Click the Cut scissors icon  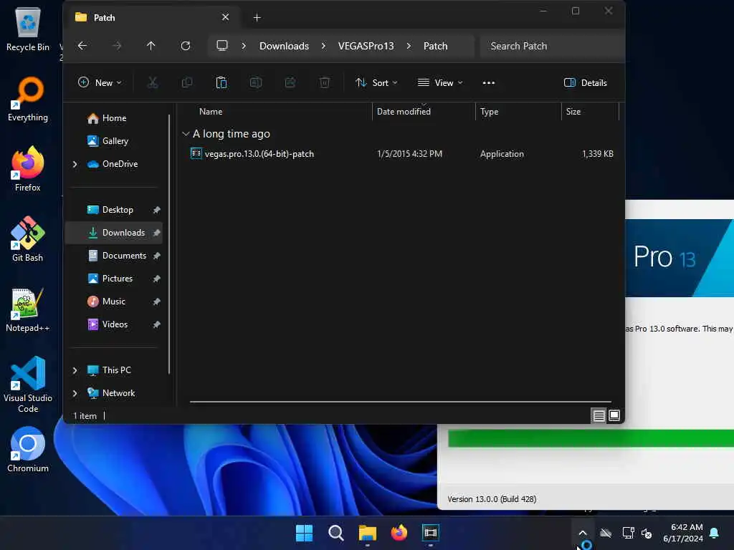tap(153, 83)
